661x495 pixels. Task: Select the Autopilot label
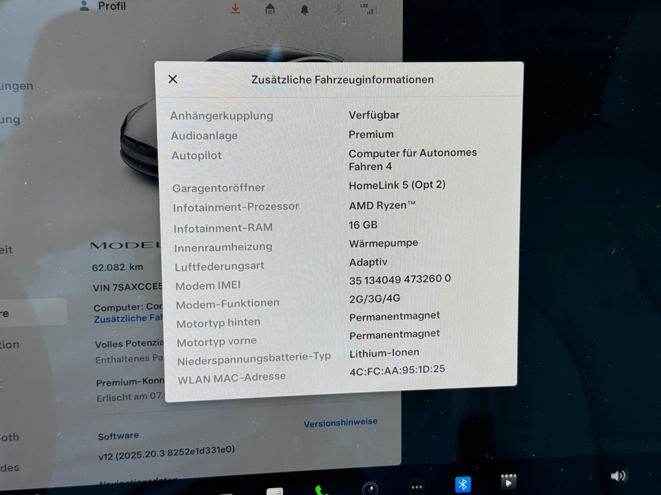tap(197, 156)
